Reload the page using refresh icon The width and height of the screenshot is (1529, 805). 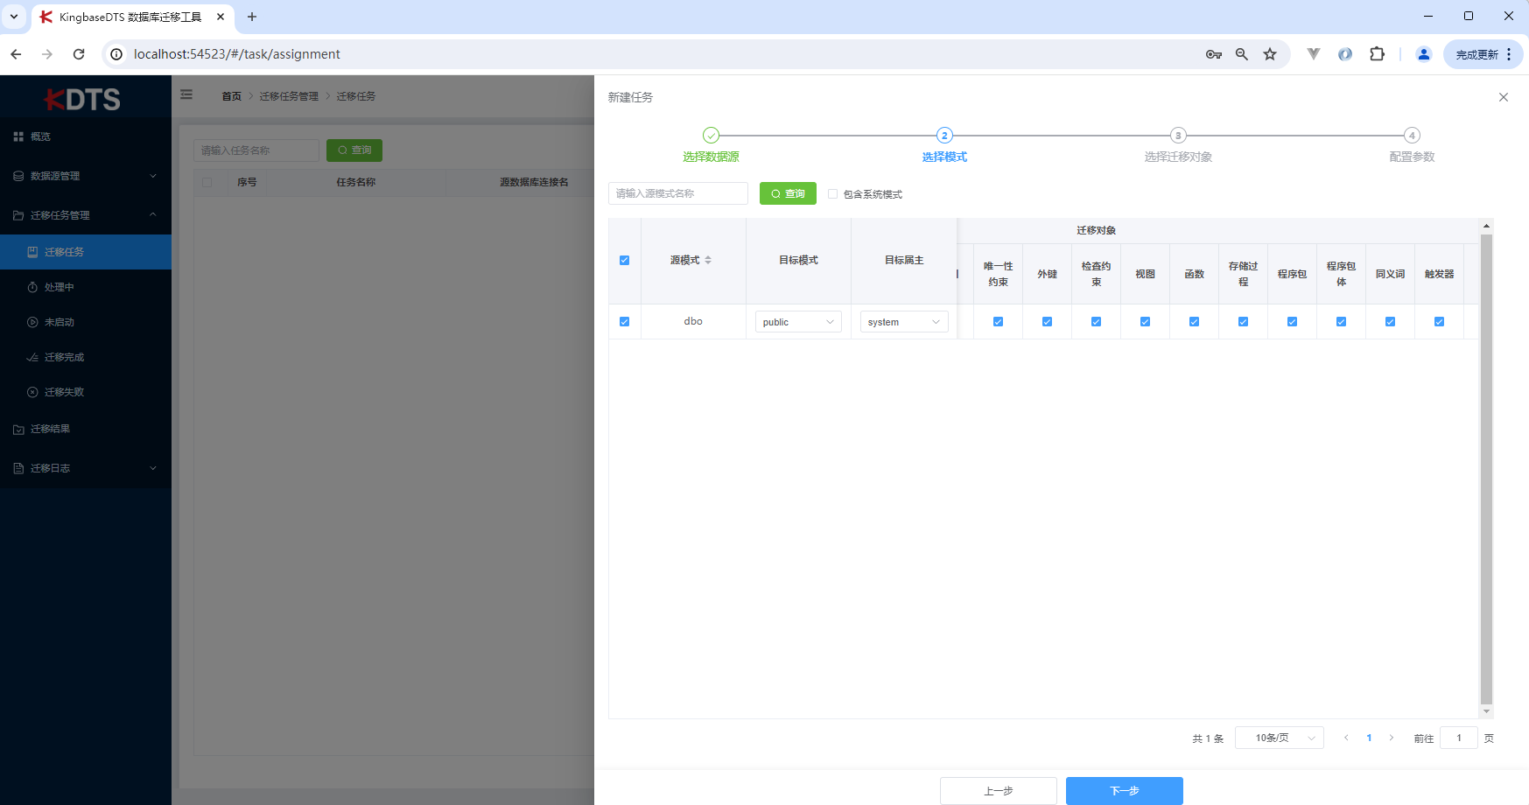coord(79,54)
